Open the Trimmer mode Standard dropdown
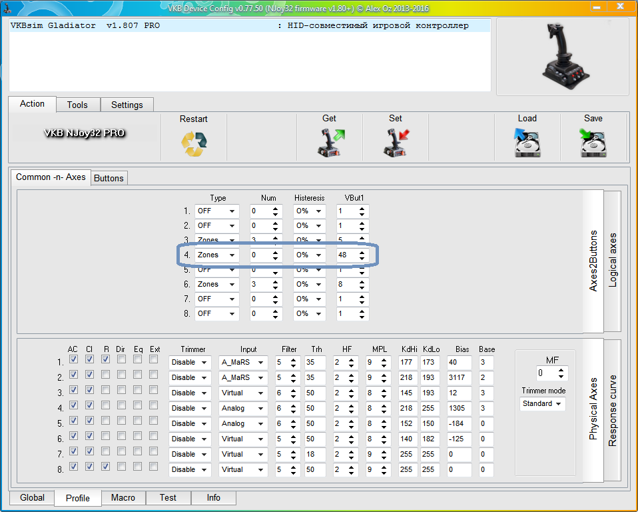638x512 pixels. pos(542,403)
